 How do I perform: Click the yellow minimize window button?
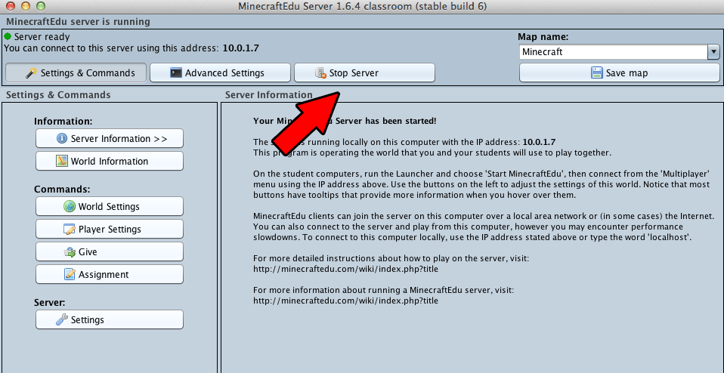[x=26, y=7]
